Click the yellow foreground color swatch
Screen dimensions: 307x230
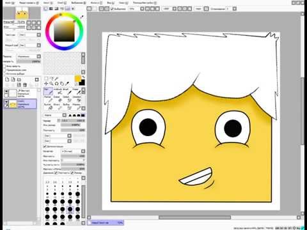[x=78, y=79]
